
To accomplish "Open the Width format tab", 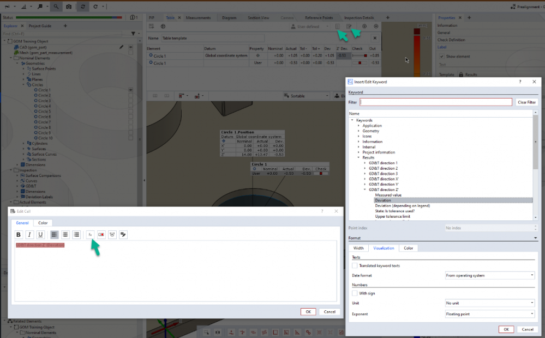I will click(358, 248).
